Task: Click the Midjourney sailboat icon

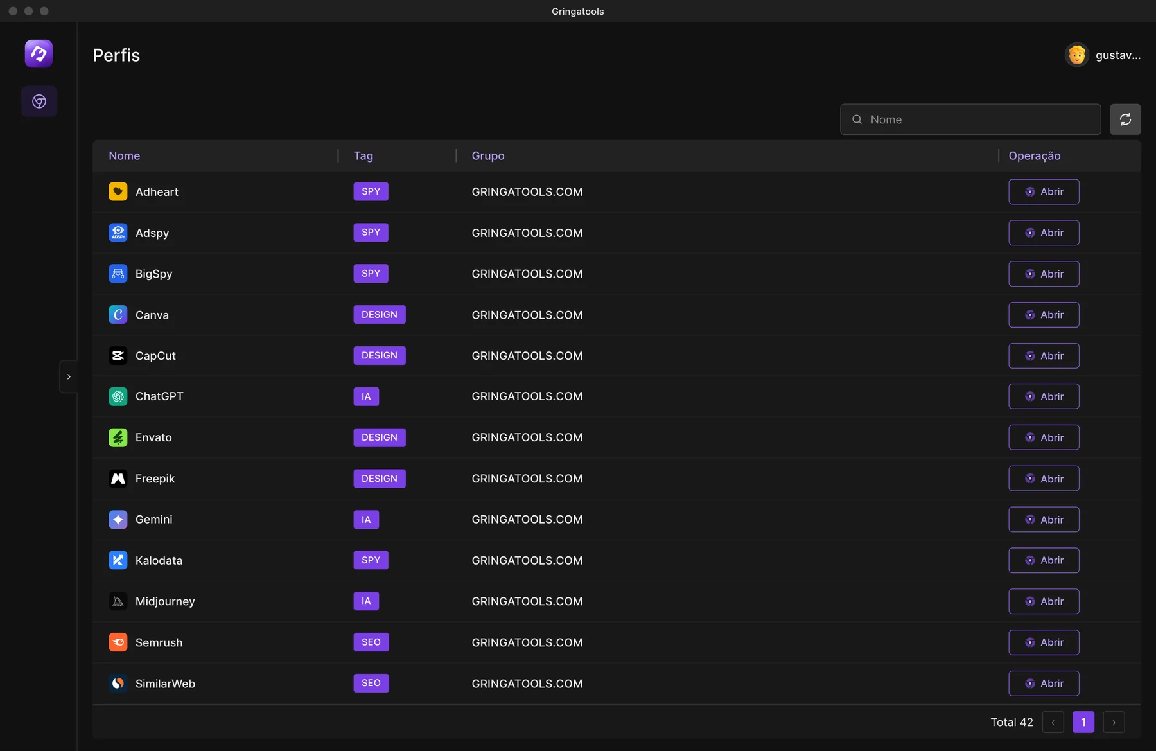Action: (118, 601)
